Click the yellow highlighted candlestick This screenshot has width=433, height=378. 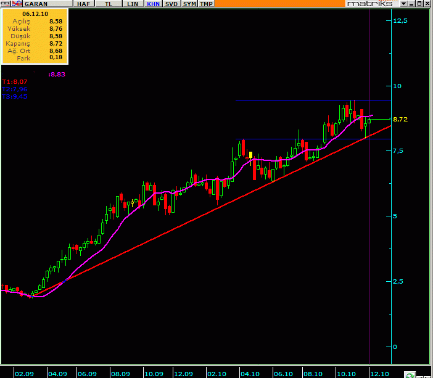point(250,154)
